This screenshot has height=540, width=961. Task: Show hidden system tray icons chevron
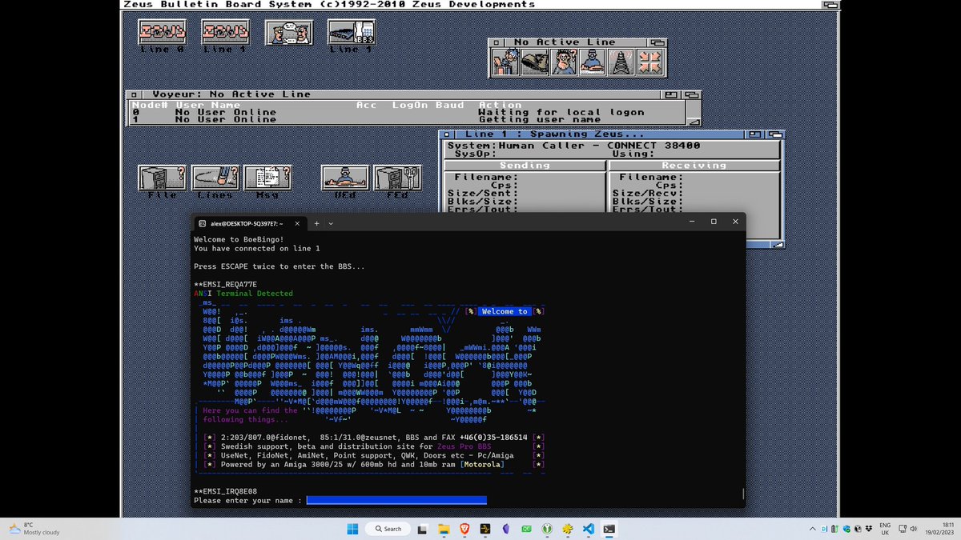(813, 529)
